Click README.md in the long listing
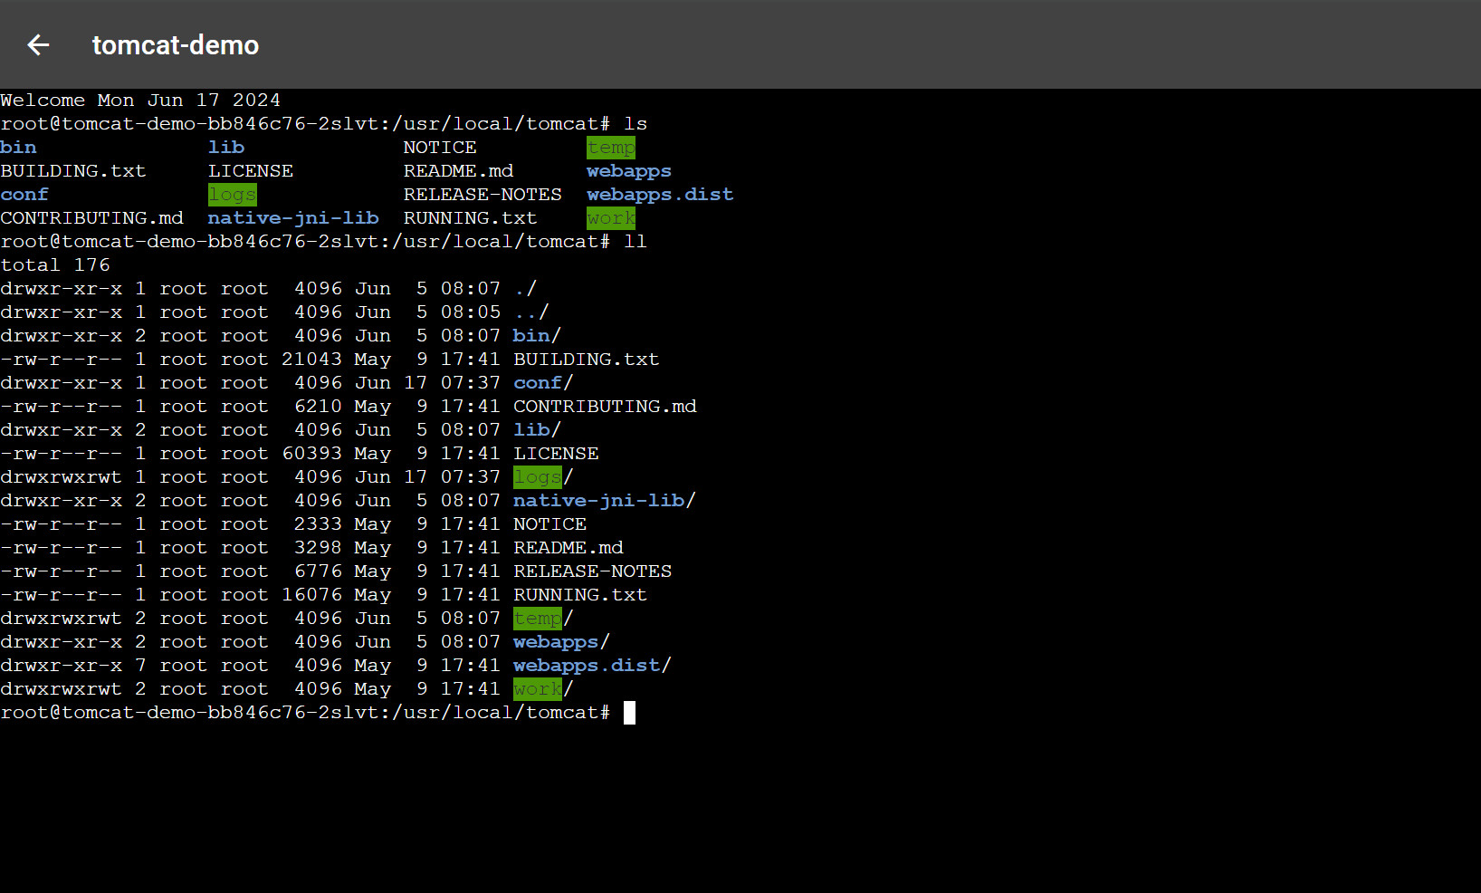This screenshot has width=1481, height=893. coord(569,548)
